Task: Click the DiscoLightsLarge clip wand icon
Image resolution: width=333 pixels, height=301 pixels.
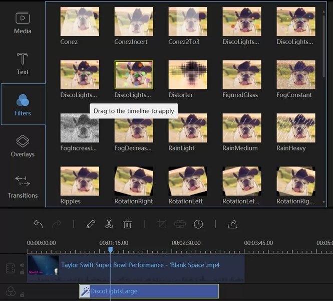Action: tap(85, 291)
